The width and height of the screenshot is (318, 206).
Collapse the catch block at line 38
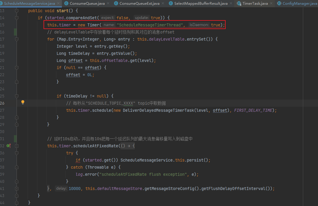(17, 167)
